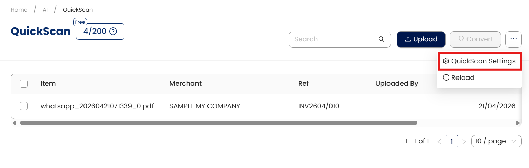The image size is (529, 168).
Task: Toggle the select-all header checkbox
Action: [24, 83]
